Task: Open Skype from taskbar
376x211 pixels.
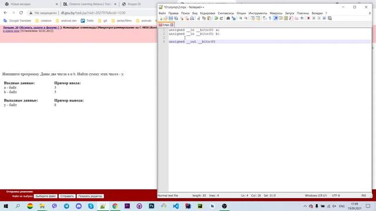Action: pos(90,206)
